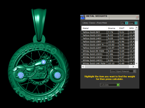
Task: Click the 4.97 DWT value
Action: [122, 57]
